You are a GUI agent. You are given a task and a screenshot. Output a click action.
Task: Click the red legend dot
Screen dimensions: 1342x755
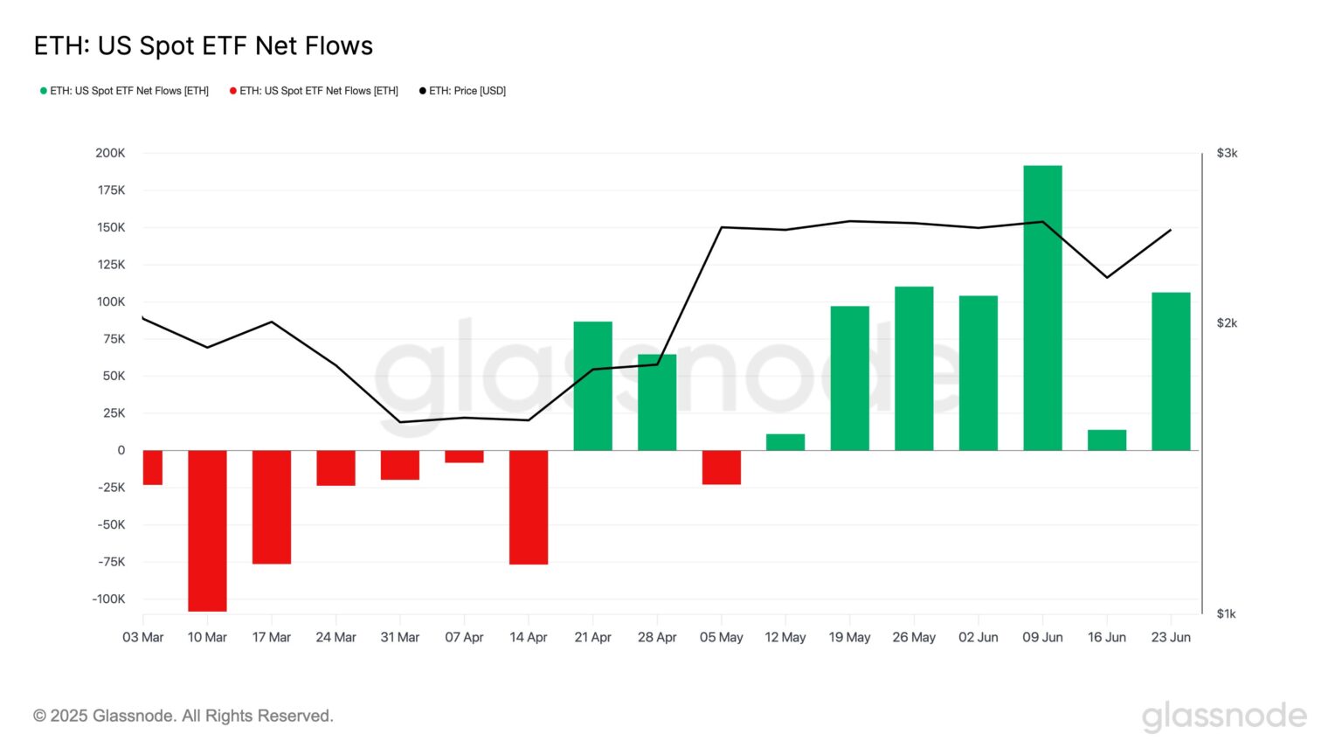pyautogui.click(x=233, y=91)
